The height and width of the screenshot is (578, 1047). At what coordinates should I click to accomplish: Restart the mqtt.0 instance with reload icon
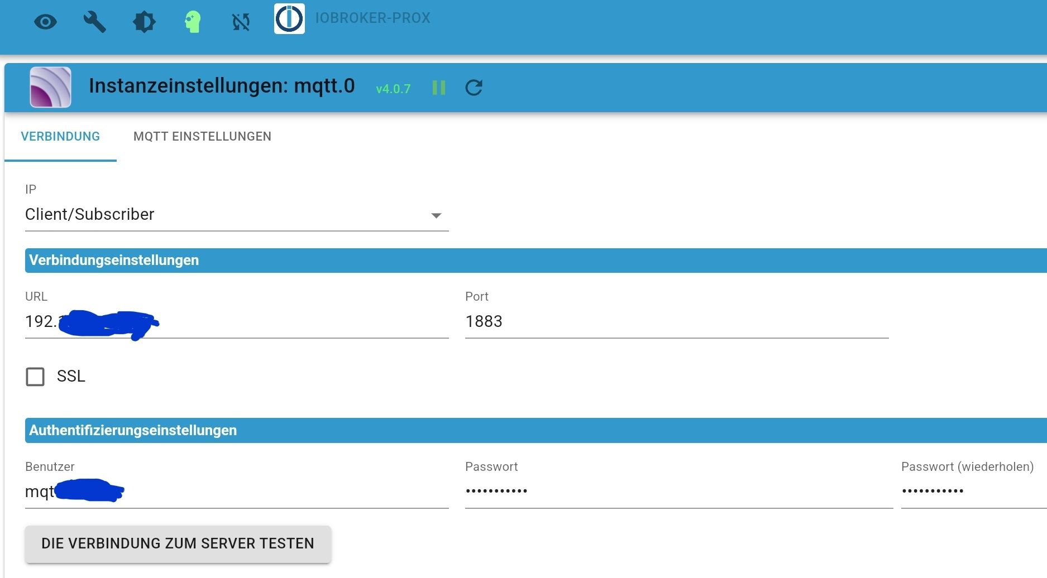(474, 88)
